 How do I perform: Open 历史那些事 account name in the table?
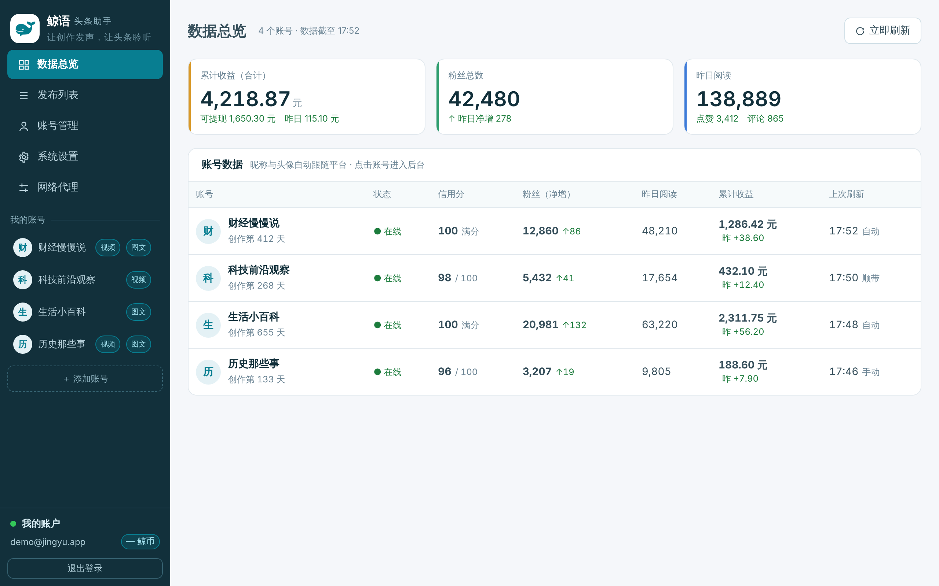coord(253,364)
